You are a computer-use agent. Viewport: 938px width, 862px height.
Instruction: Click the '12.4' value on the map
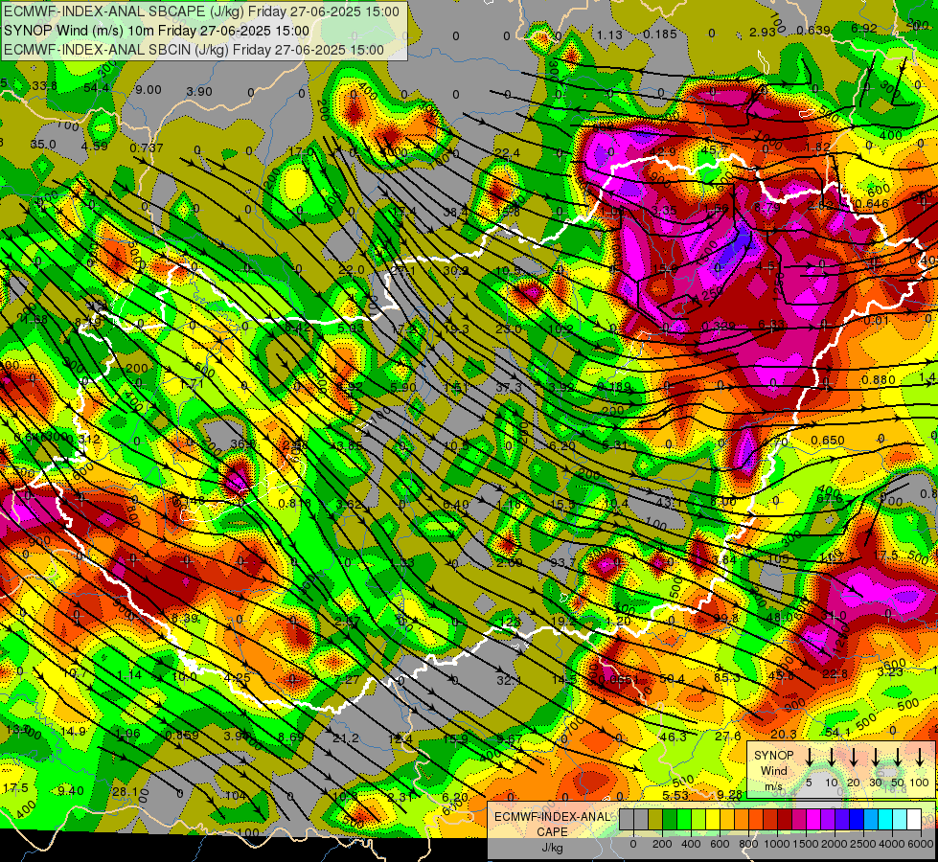[400, 739]
